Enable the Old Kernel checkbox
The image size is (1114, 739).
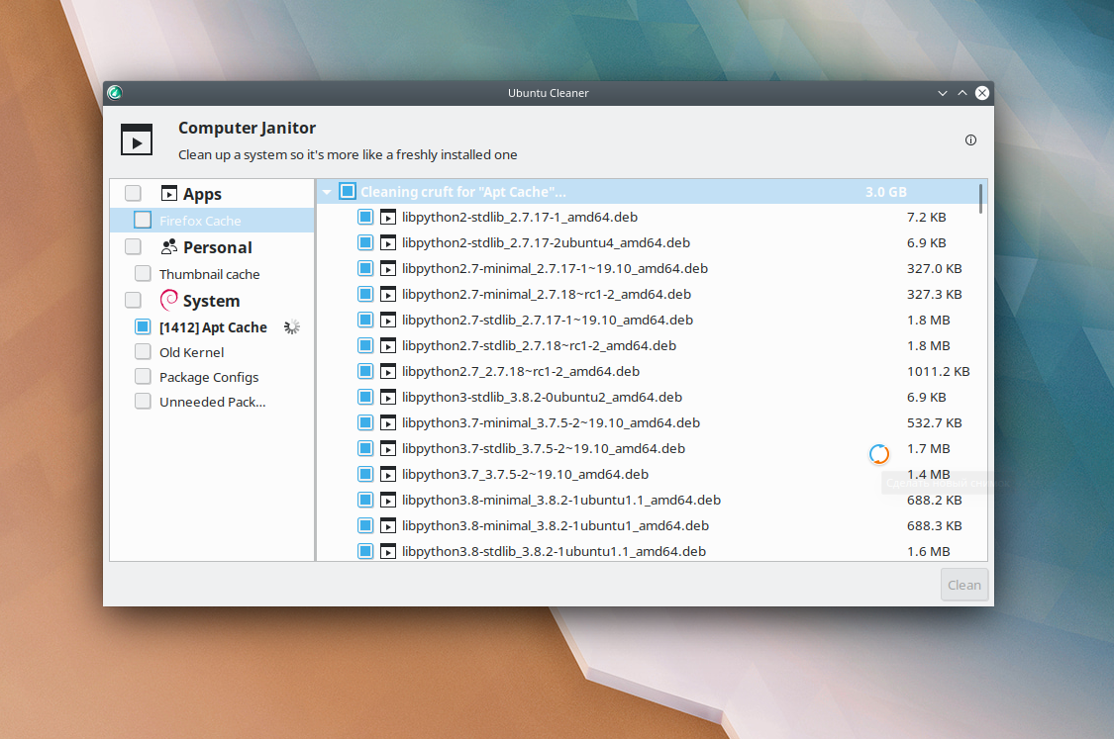point(143,351)
